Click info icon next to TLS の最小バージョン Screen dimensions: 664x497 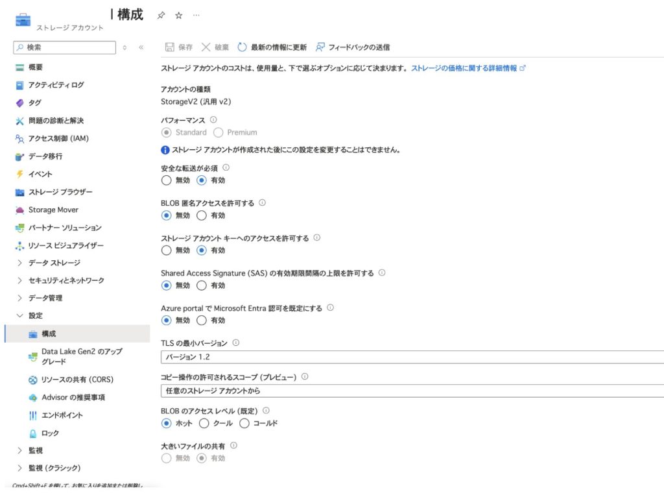pos(235,343)
